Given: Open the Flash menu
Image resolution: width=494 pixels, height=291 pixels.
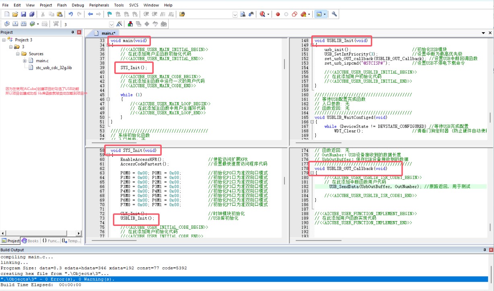Looking at the screenshot, I should click(x=62, y=5).
